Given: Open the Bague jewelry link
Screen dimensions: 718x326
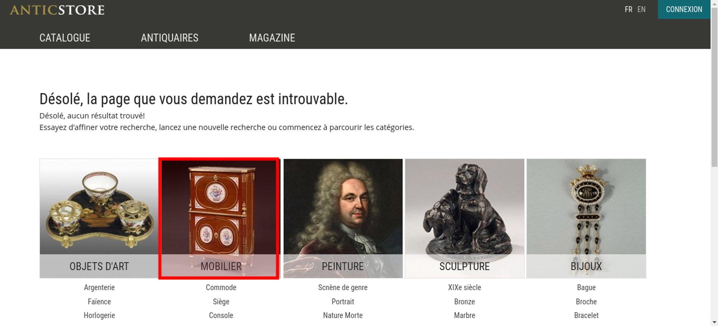Looking at the screenshot, I should coord(586,287).
